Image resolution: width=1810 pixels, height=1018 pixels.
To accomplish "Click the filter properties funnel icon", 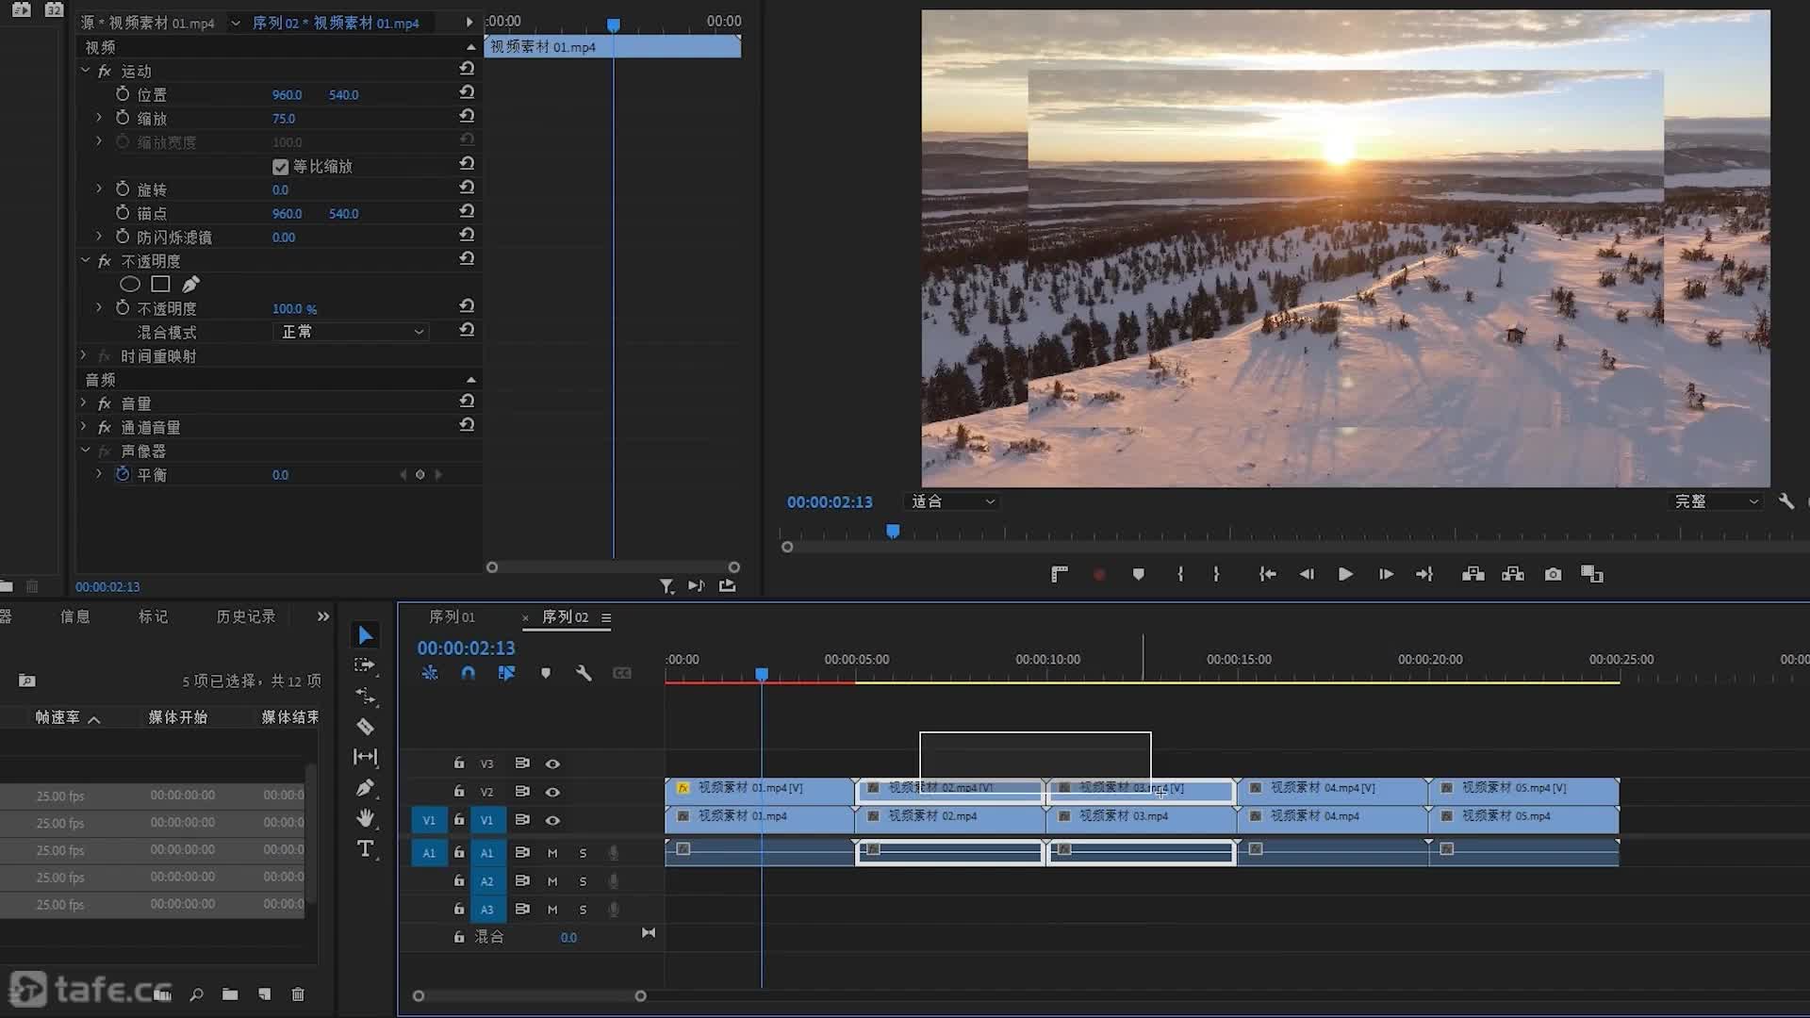I will (666, 586).
